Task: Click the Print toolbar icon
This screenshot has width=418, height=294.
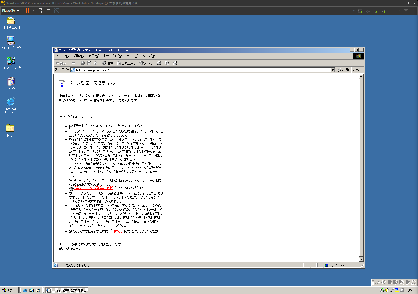Action: pos(175,63)
